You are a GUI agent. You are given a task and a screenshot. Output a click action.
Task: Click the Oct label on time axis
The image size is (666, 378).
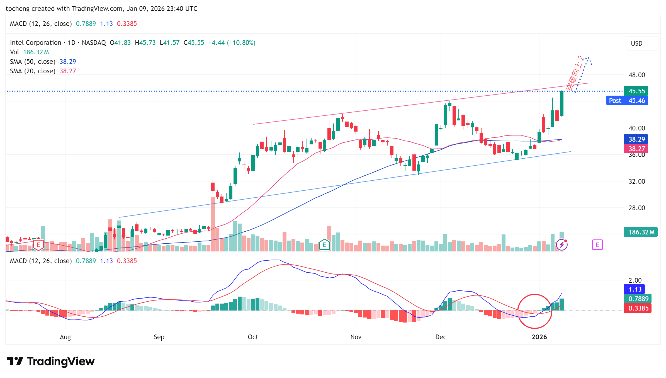click(253, 337)
